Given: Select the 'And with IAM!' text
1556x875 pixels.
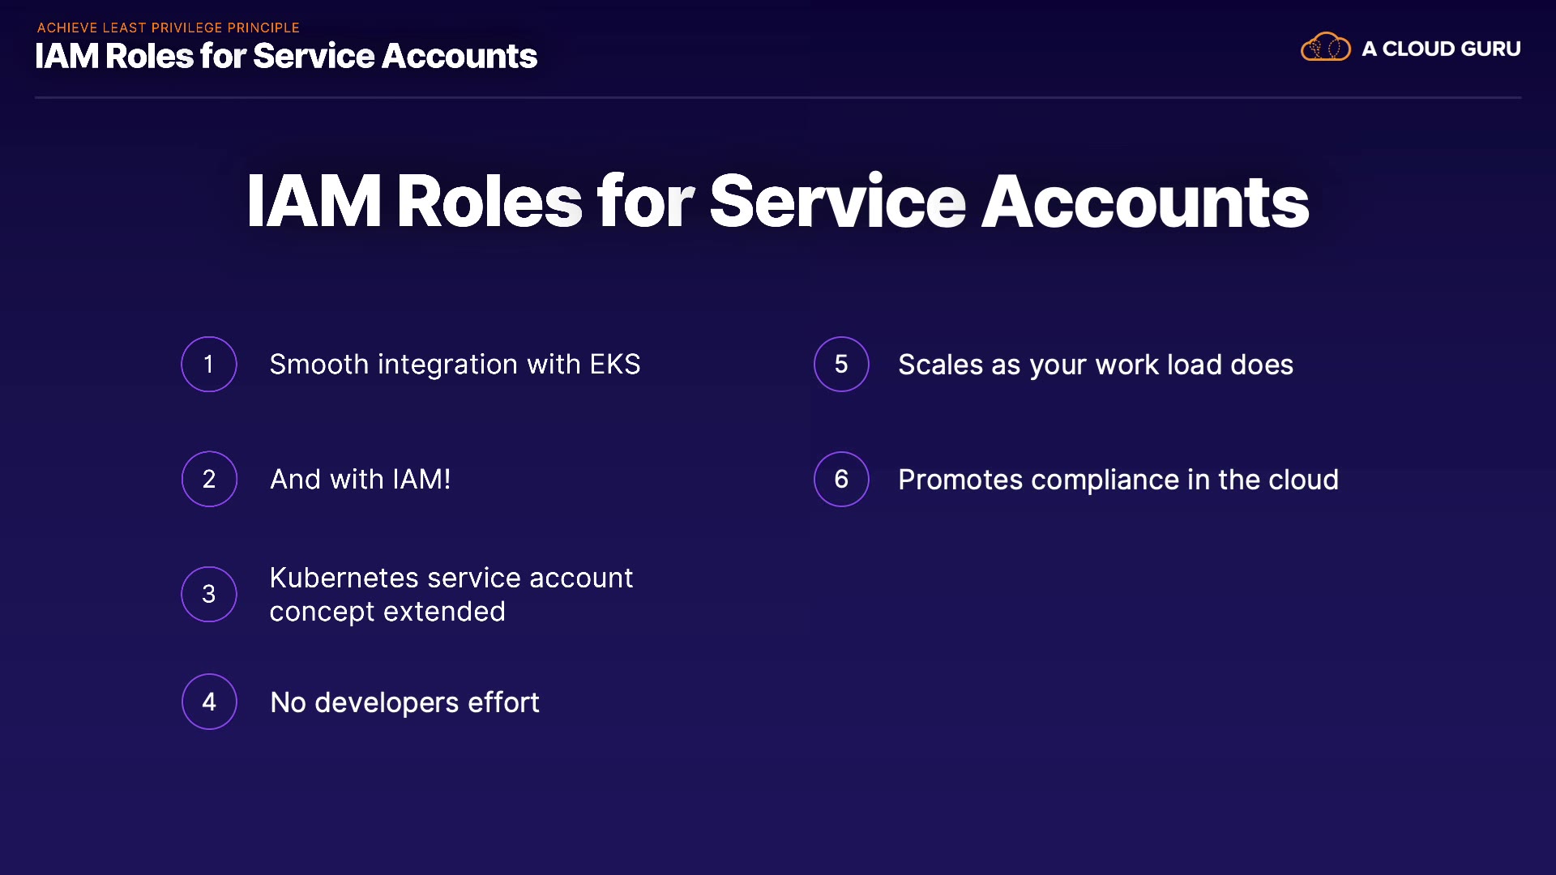Looking at the screenshot, I should pos(360,480).
